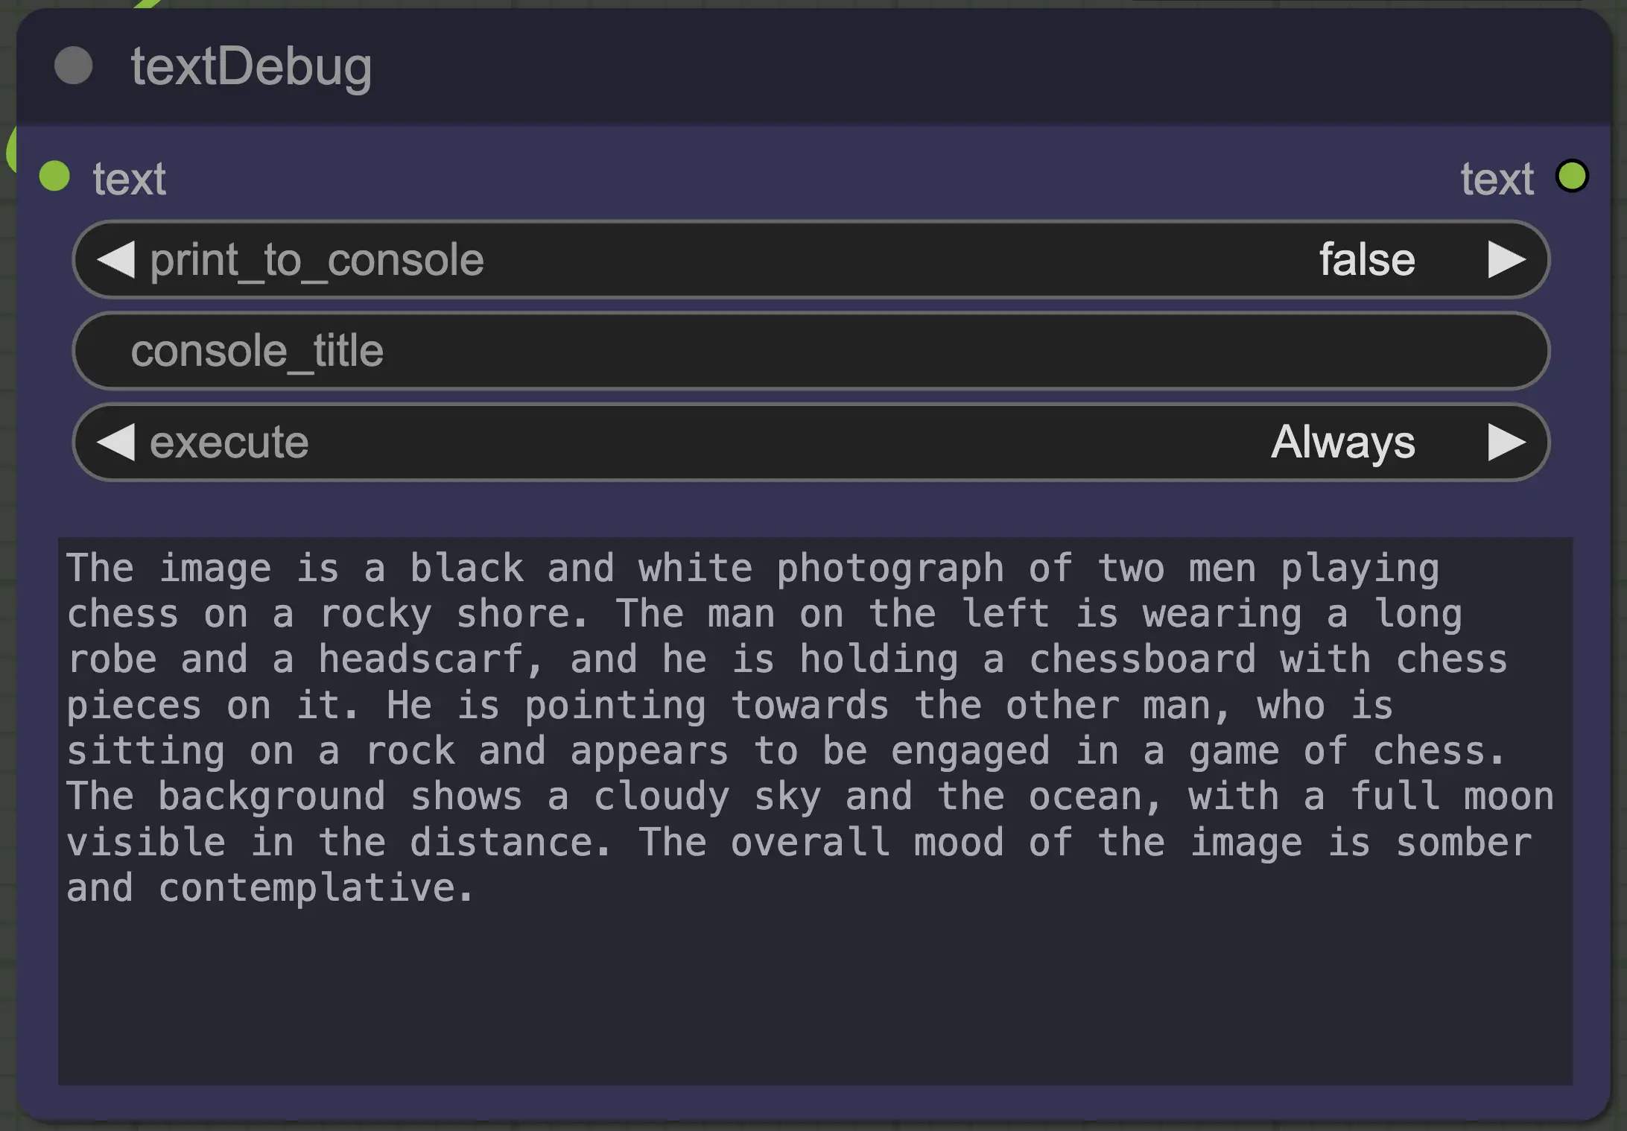Click the empty header bar right of title
This screenshot has width=1627, height=1131.
tap(968, 66)
